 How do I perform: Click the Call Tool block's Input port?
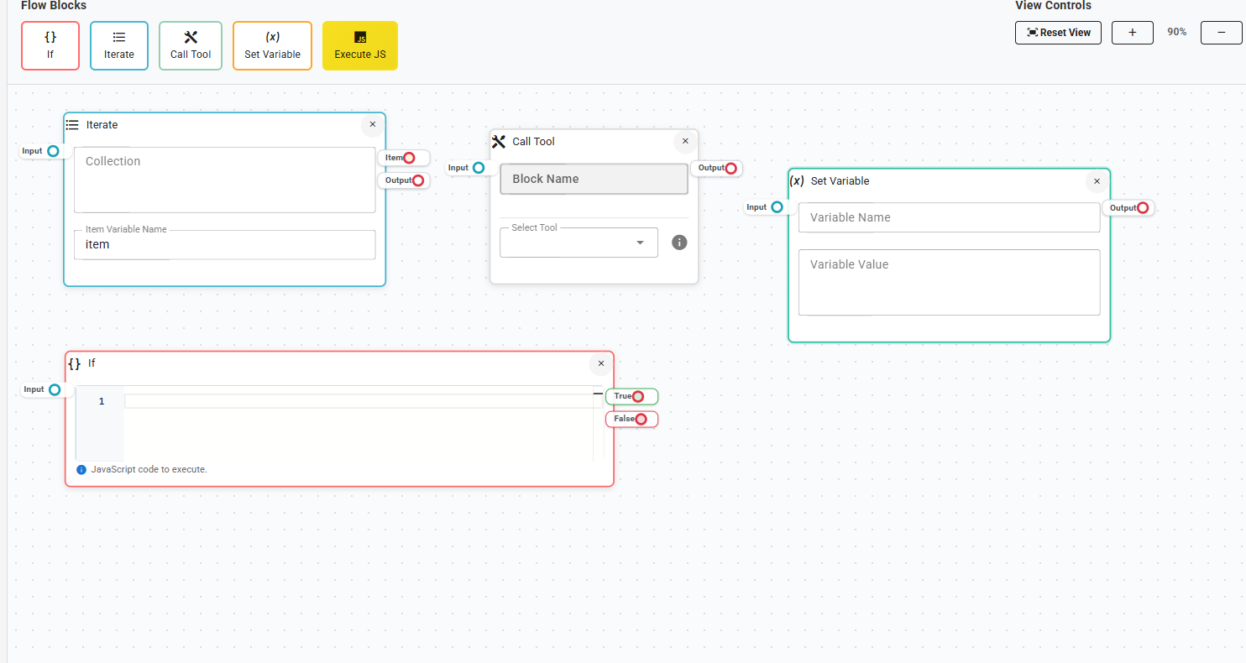[x=479, y=168]
